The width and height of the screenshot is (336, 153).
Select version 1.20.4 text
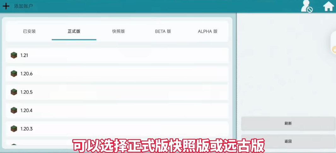pyautogui.click(x=26, y=111)
